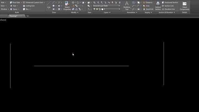Click the new drawing tab plus button
199x112 pixels.
[x=28, y=16]
